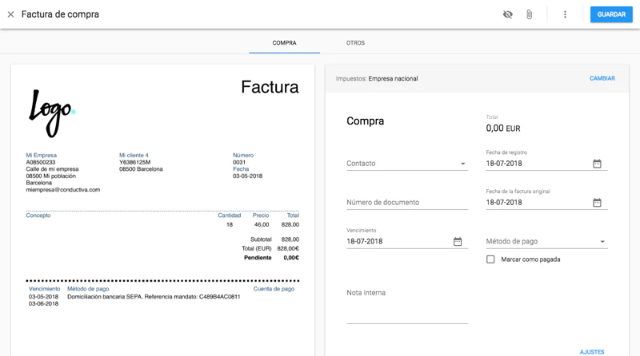Click the Logo image on invoice preview
640x356 pixels.
tap(51, 112)
